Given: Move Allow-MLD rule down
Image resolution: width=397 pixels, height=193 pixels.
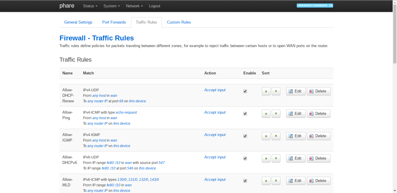Looking at the screenshot, I should coord(276,181).
